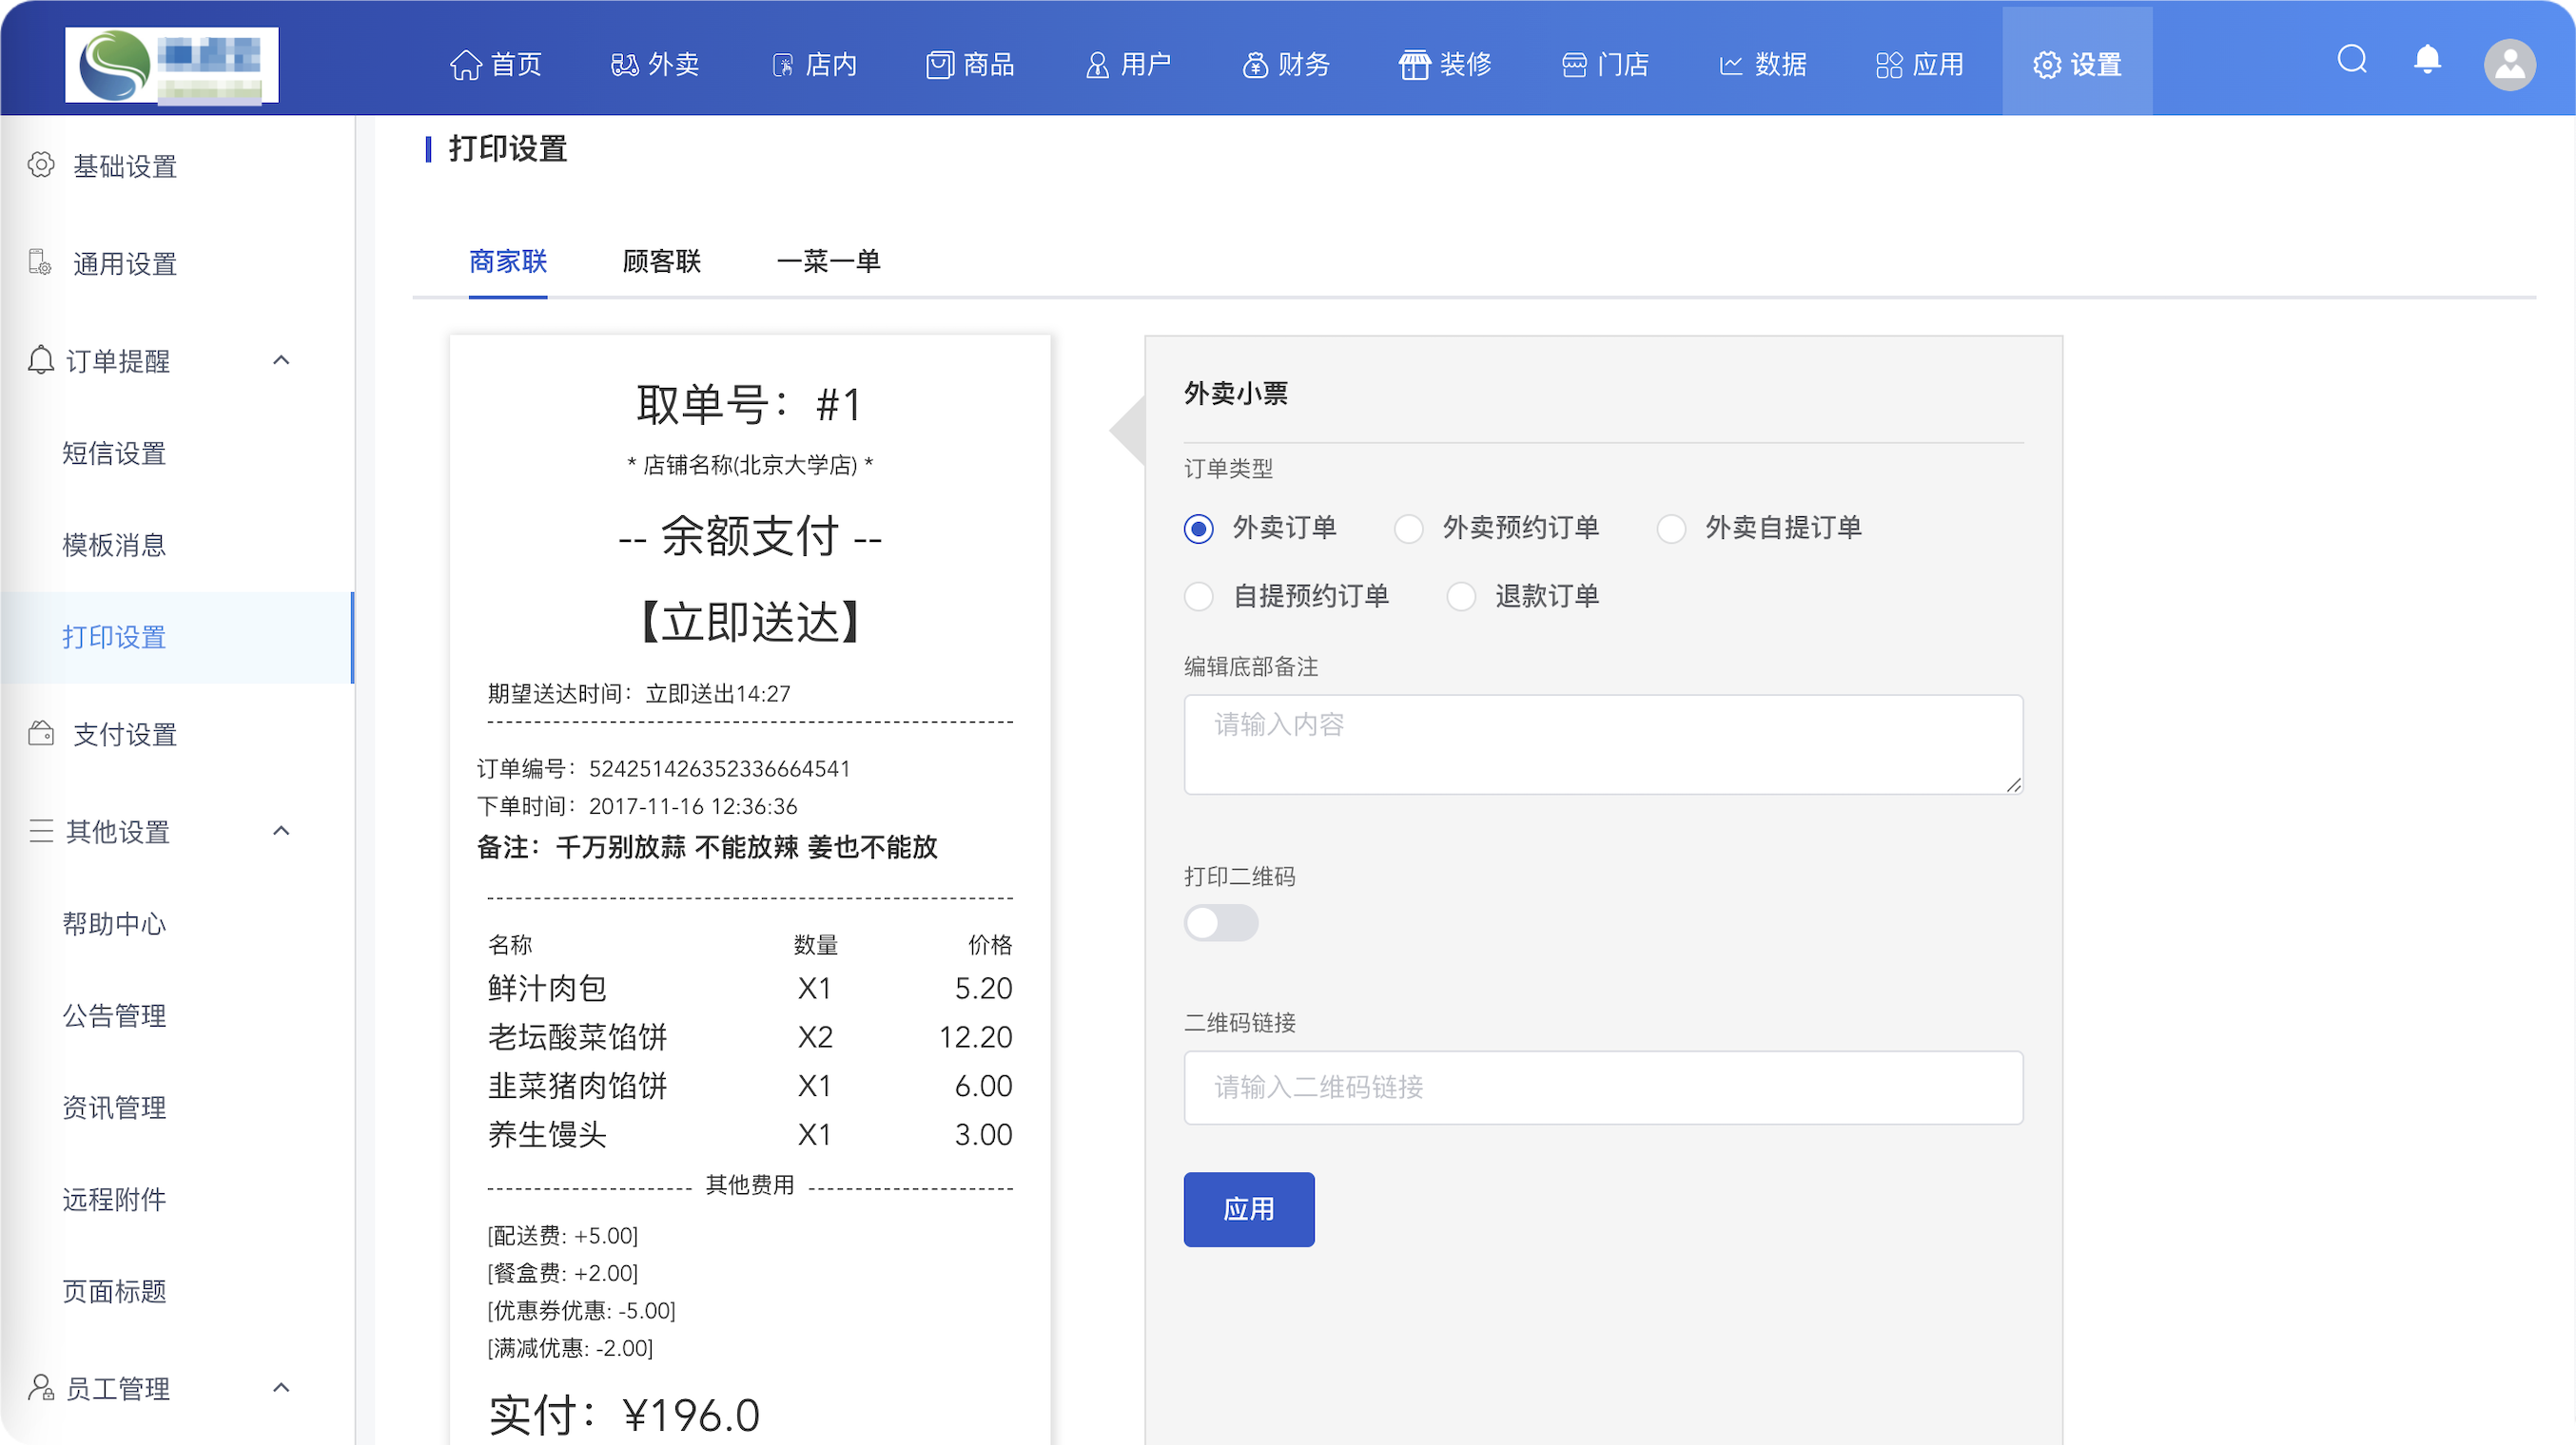Switch to the 顾客联 tab
This screenshot has width=2576, height=1445.
click(661, 261)
